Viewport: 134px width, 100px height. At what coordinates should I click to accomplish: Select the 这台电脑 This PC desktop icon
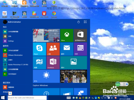[5, 4]
